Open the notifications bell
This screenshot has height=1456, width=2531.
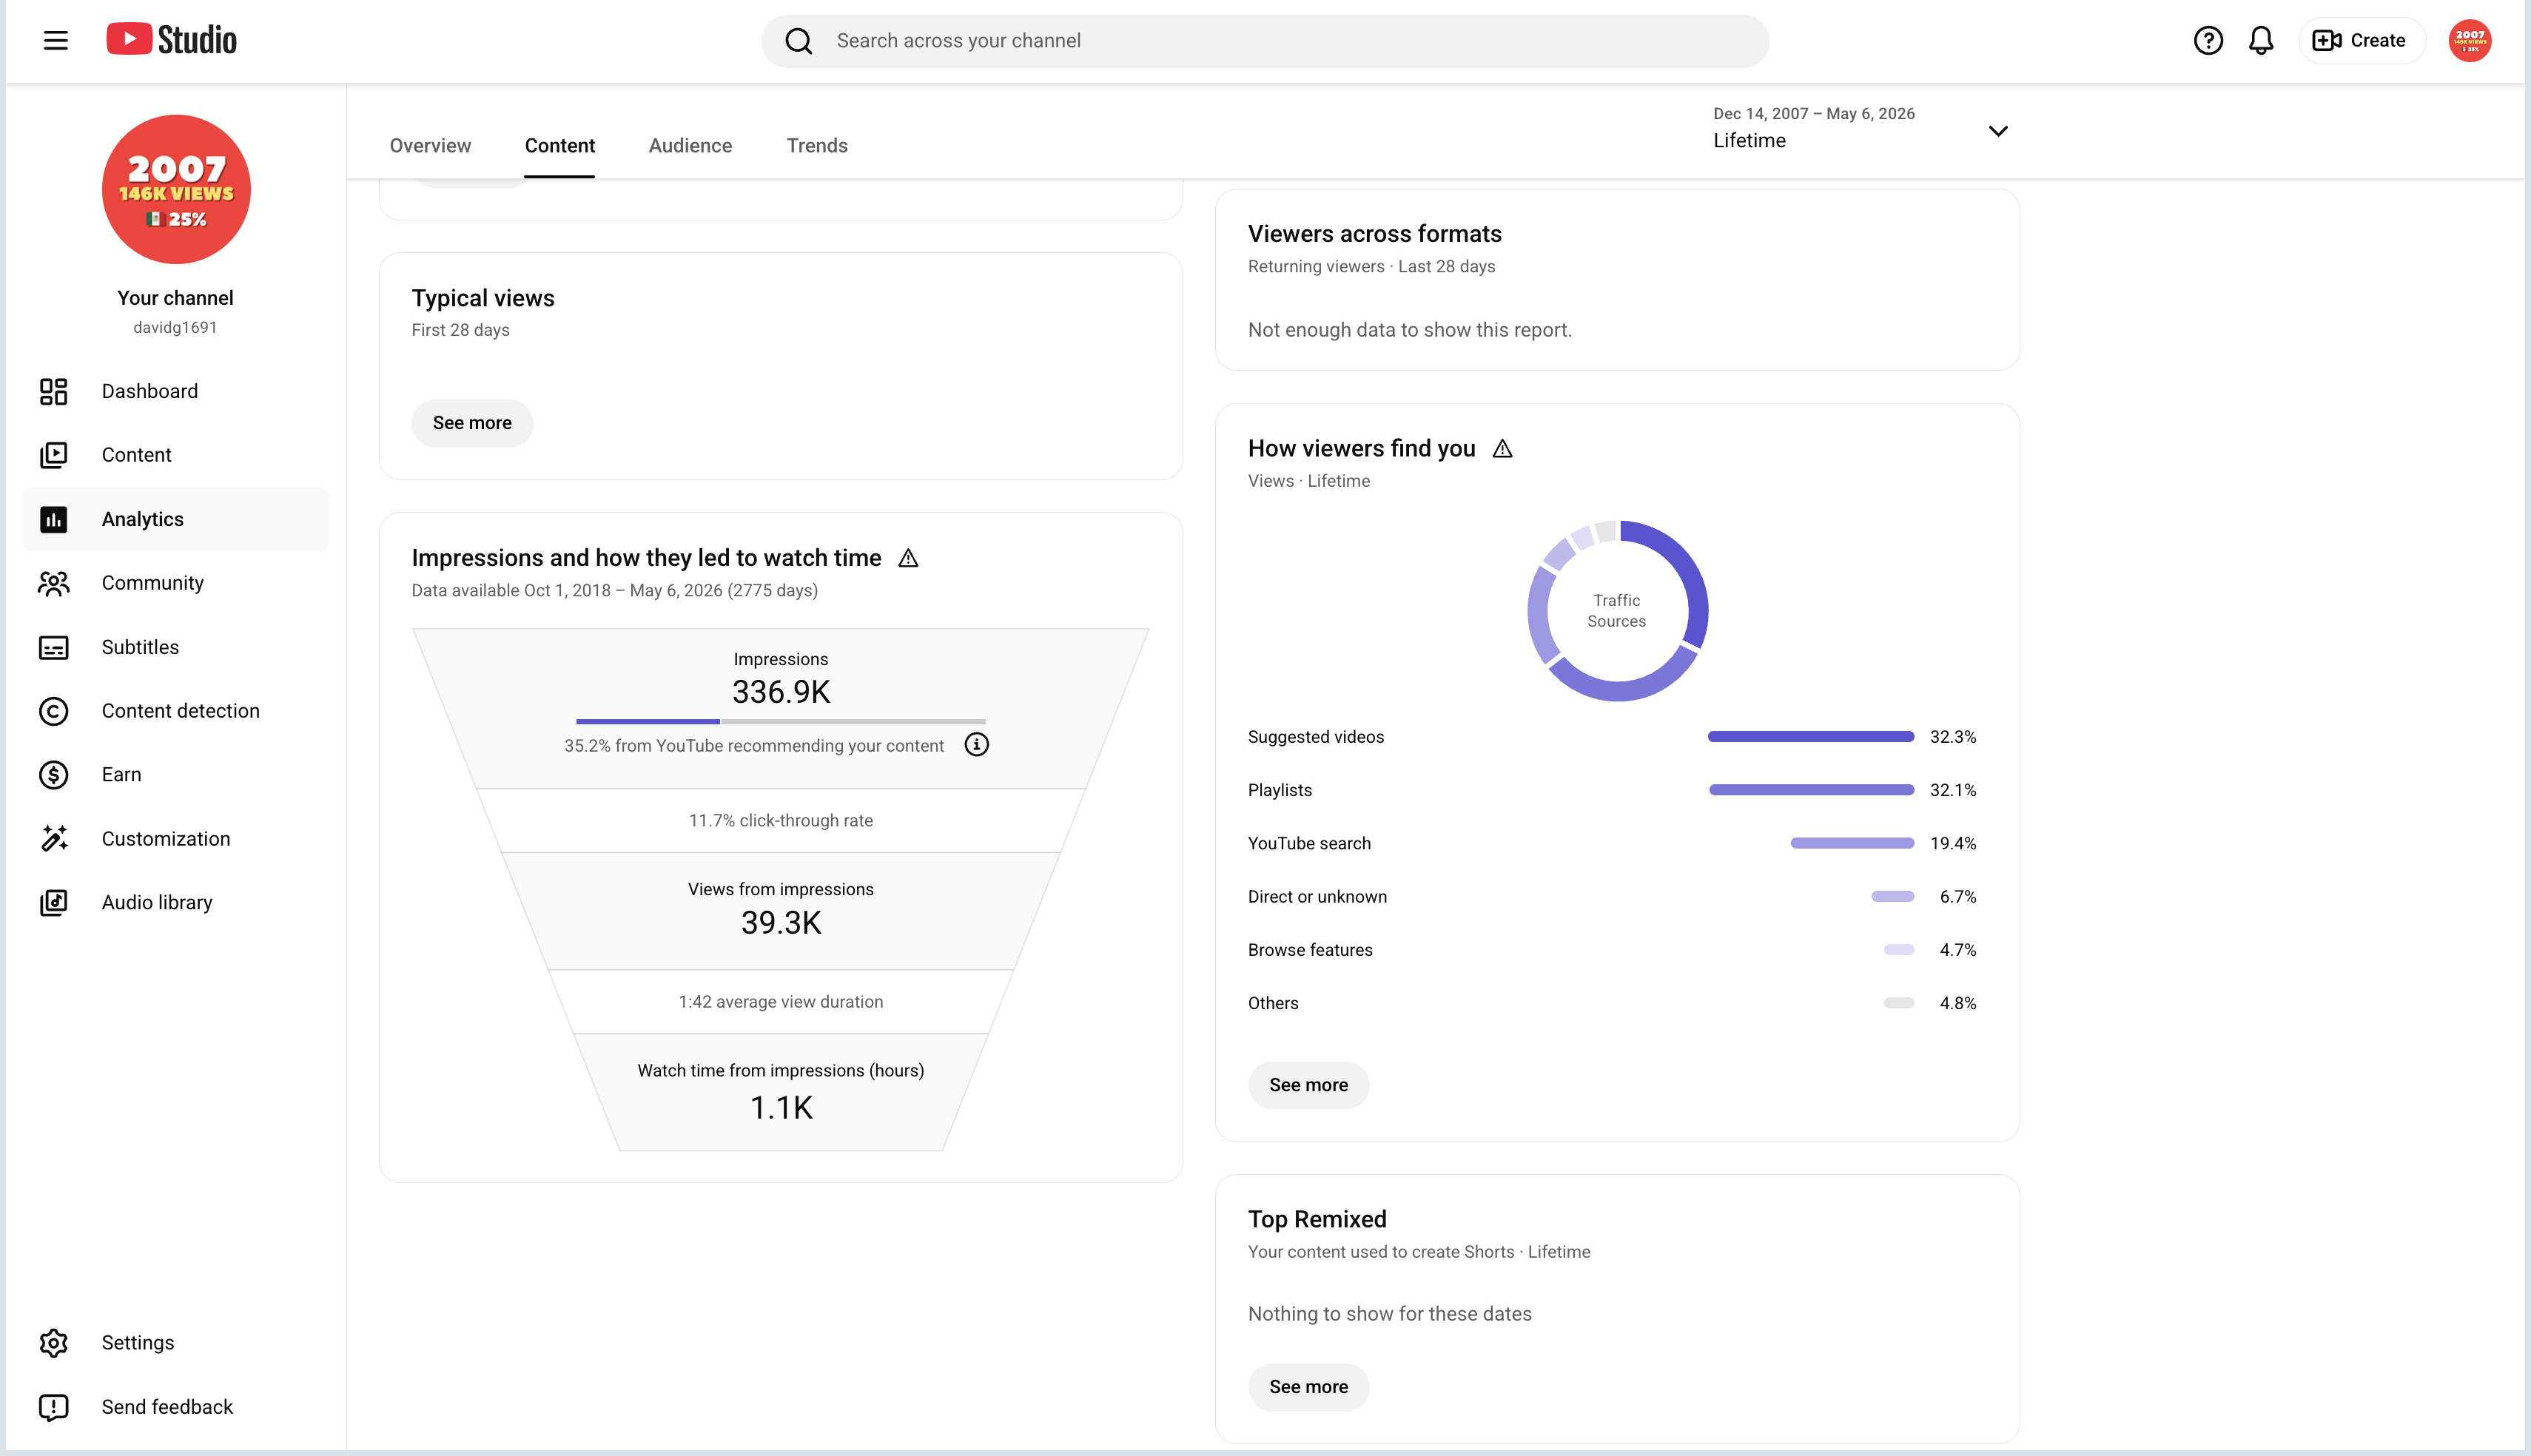[x=2261, y=40]
